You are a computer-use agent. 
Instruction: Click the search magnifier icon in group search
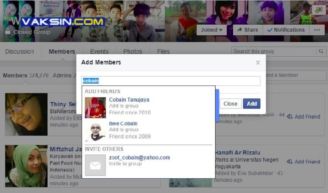(321, 52)
